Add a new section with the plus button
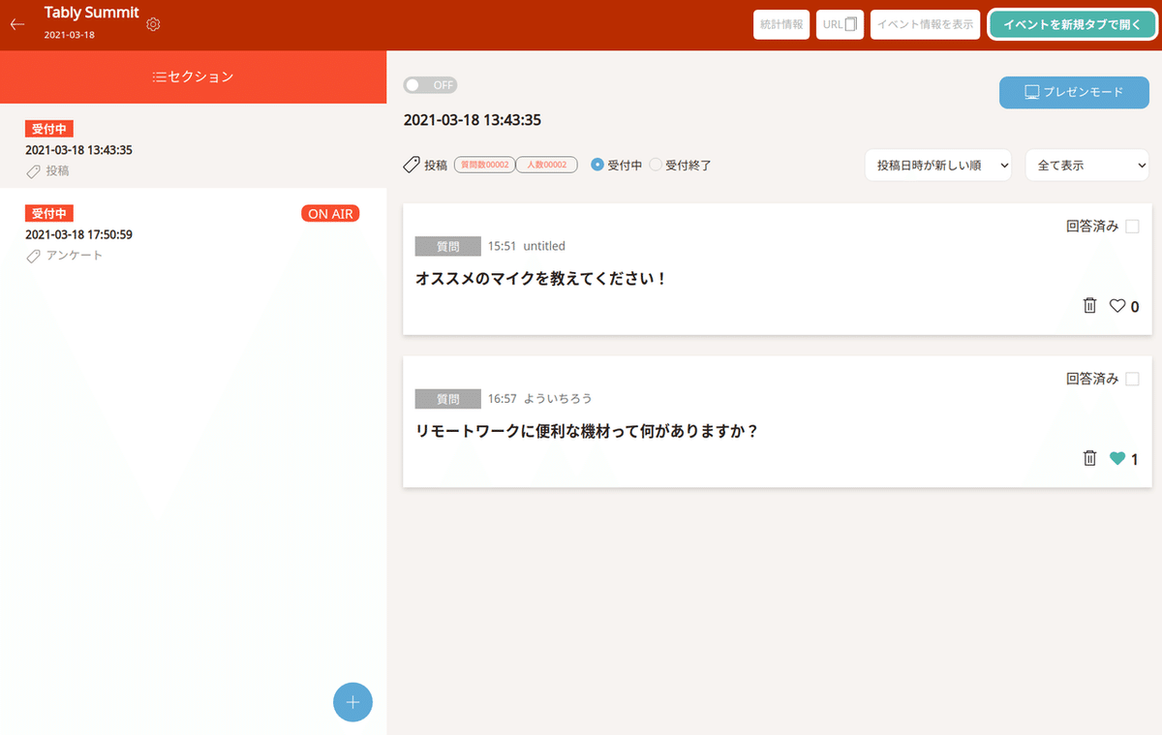Screen dimensions: 1162x735 [x=352, y=702]
